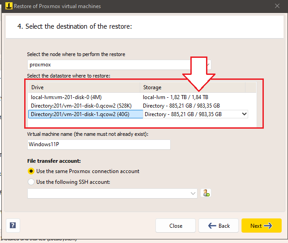
Task: Click the add SSH account icon
Action: pos(206,193)
